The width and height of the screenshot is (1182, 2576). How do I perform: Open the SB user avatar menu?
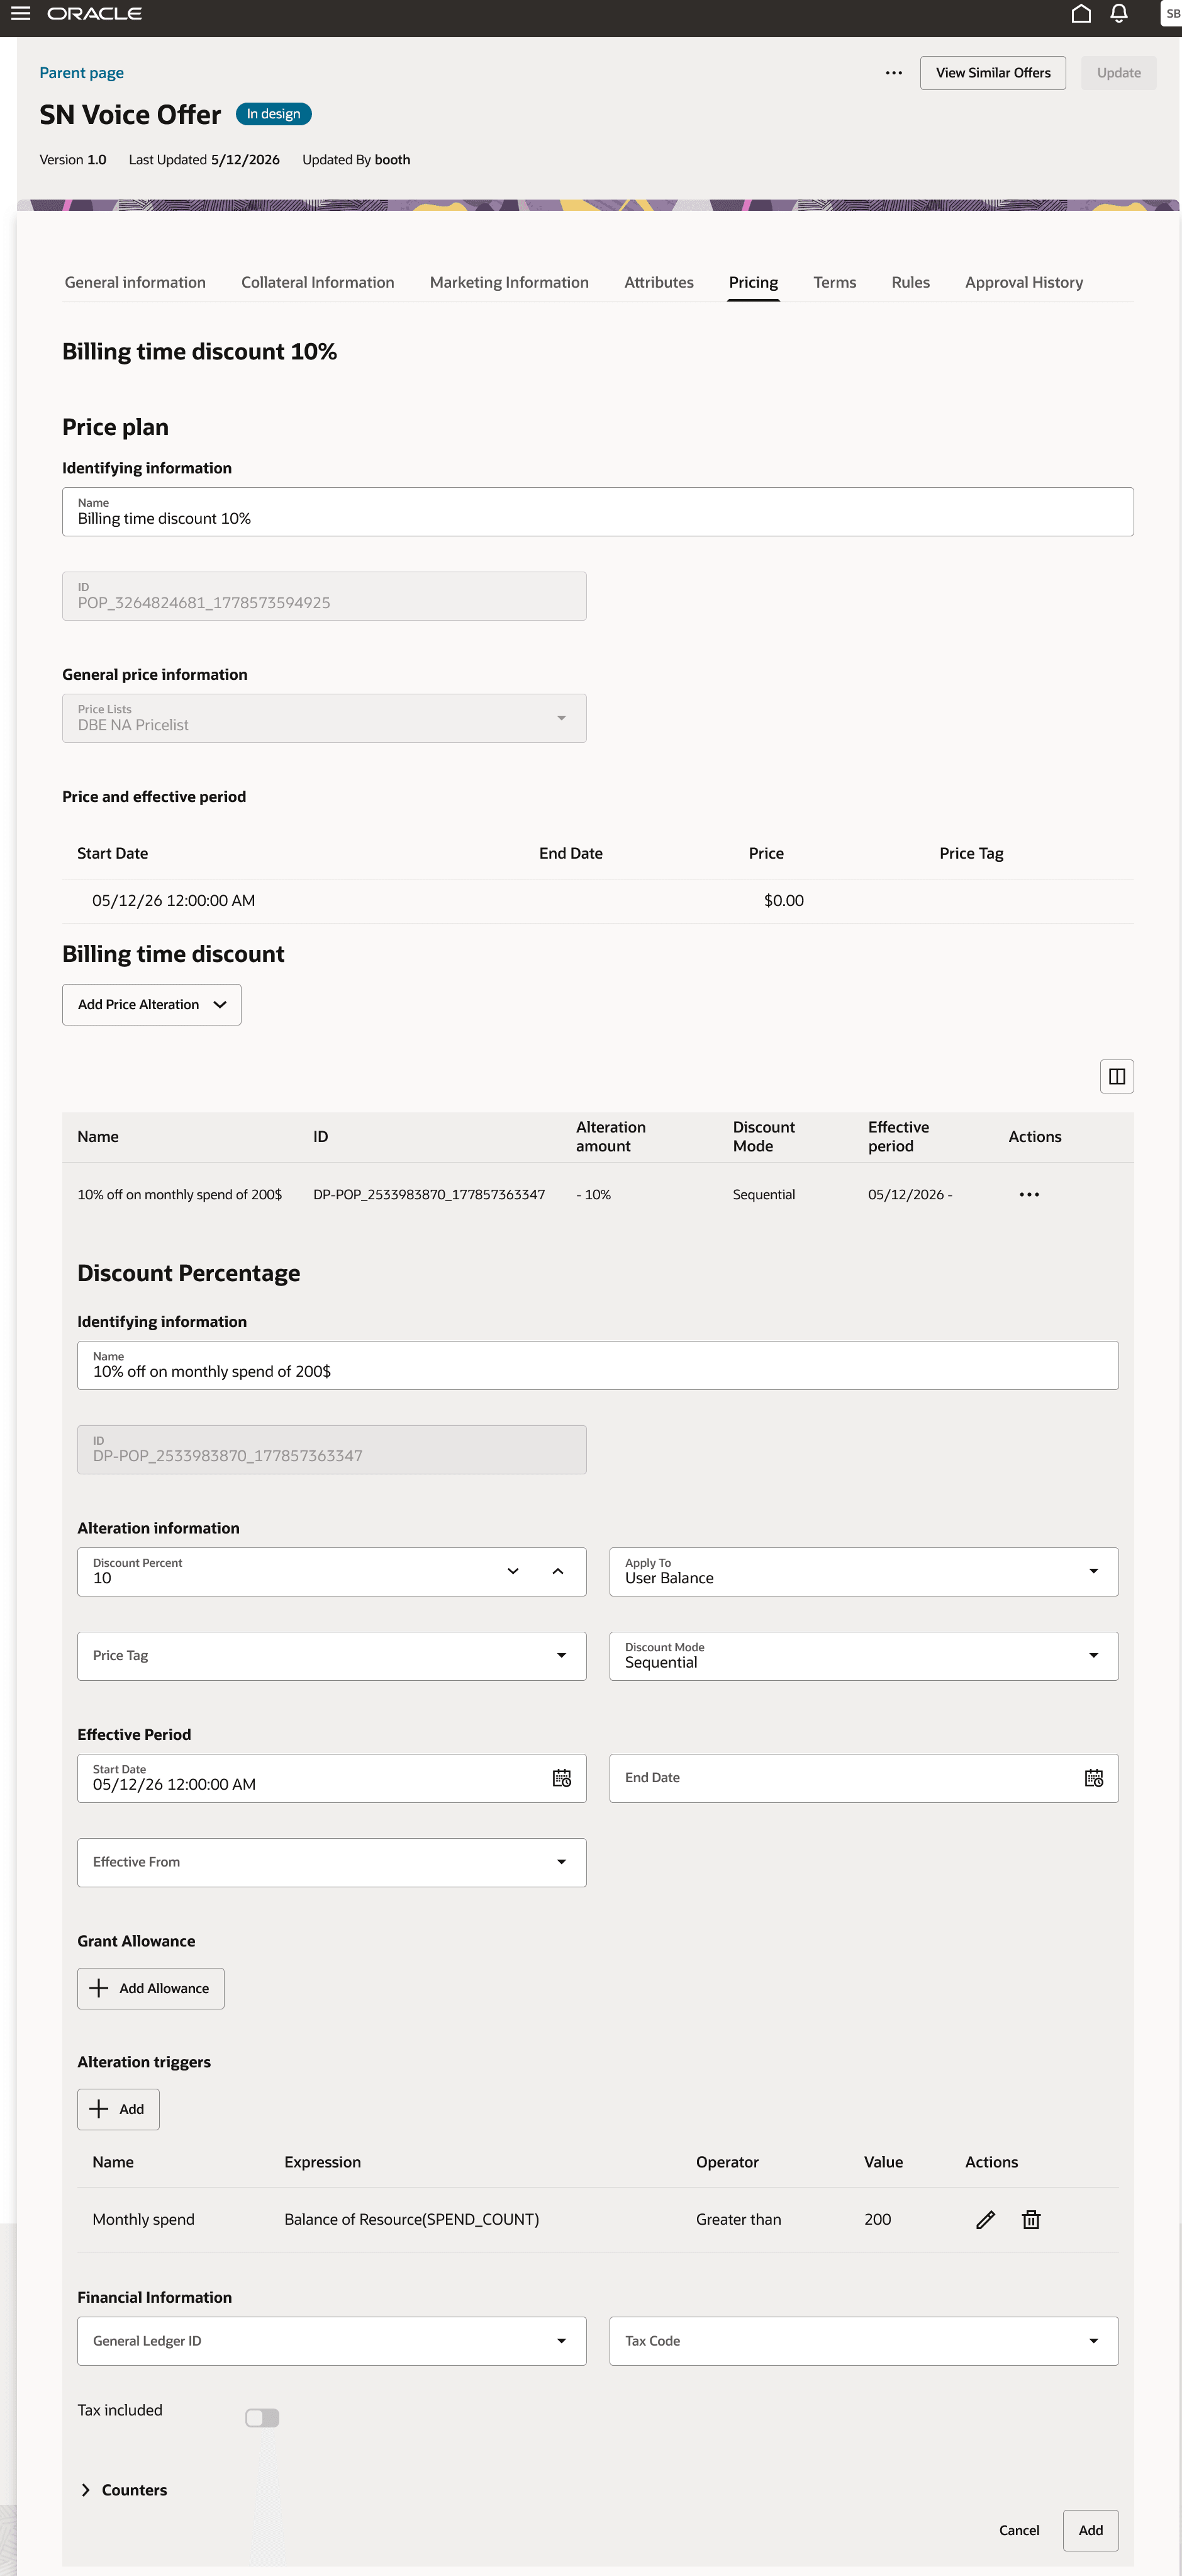(x=1171, y=14)
